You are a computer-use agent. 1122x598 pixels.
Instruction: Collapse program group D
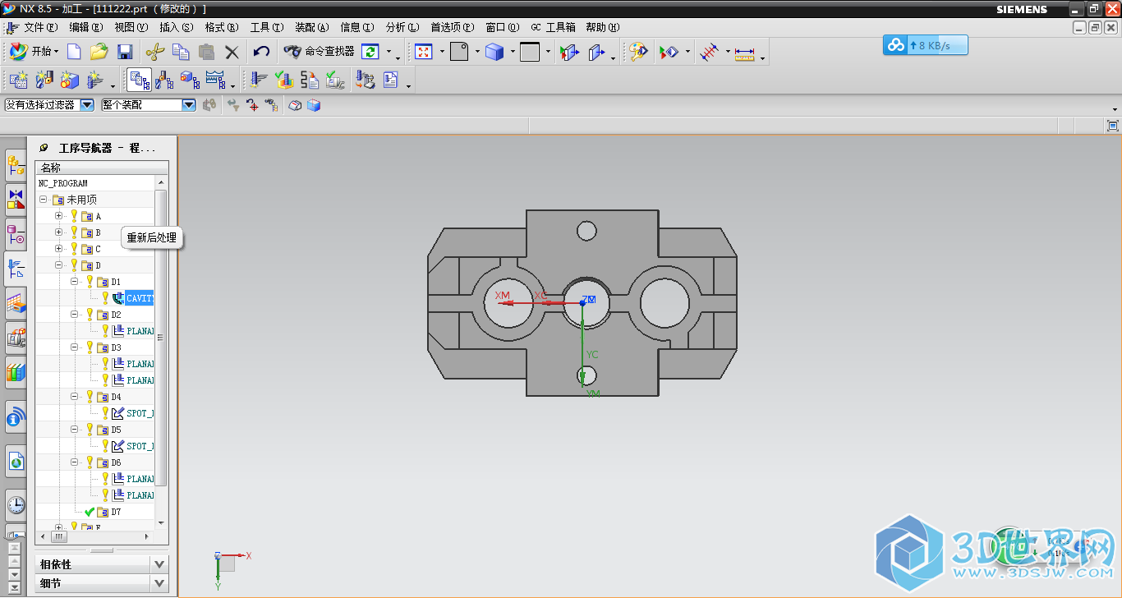(58, 265)
